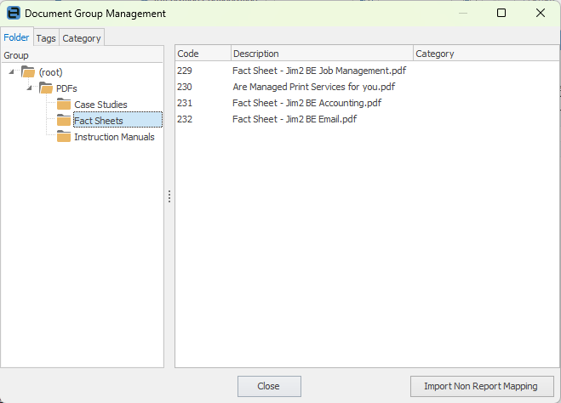561x403 pixels.
Task: Select the Case Studies folder label
Action: point(100,105)
